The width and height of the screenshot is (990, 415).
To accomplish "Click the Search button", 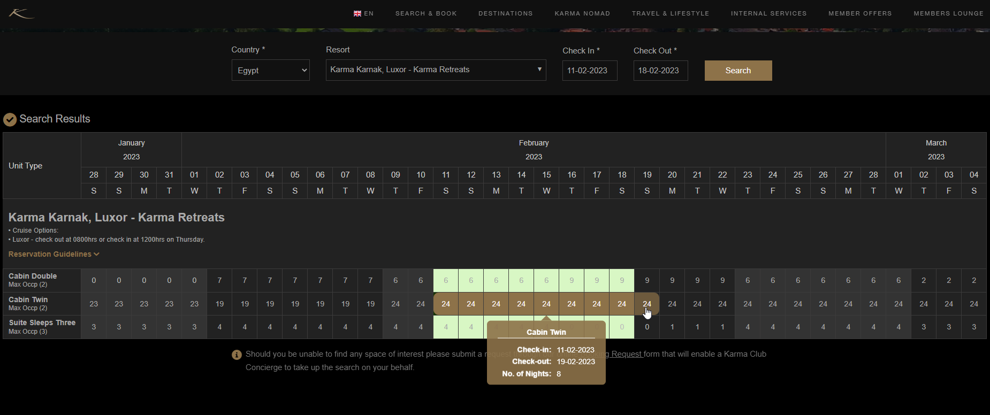I will [x=738, y=71].
